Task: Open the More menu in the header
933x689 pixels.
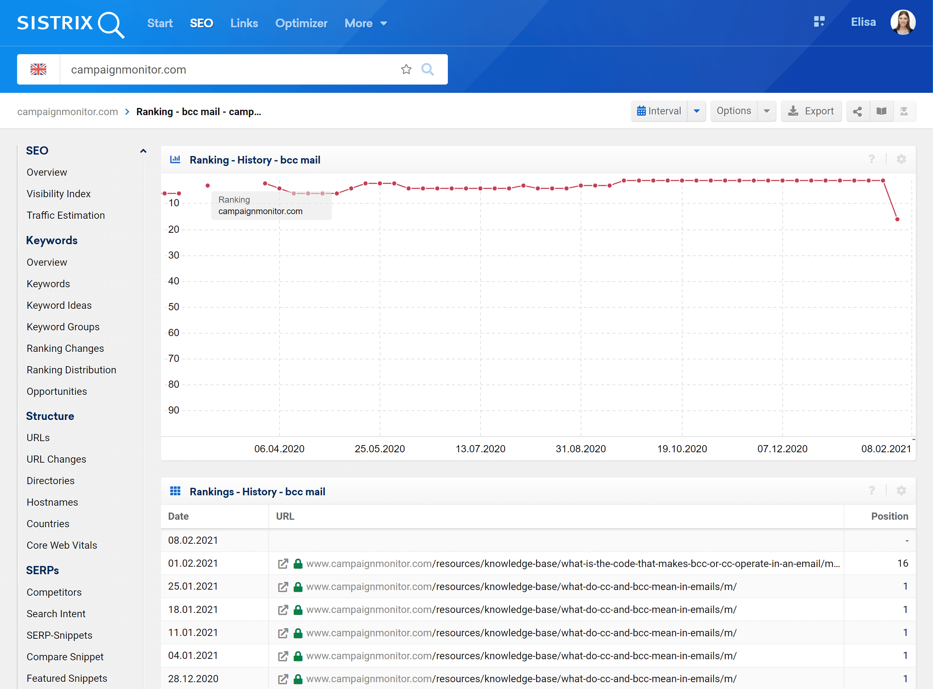Action: pyautogui.click(x=366, y=23)
